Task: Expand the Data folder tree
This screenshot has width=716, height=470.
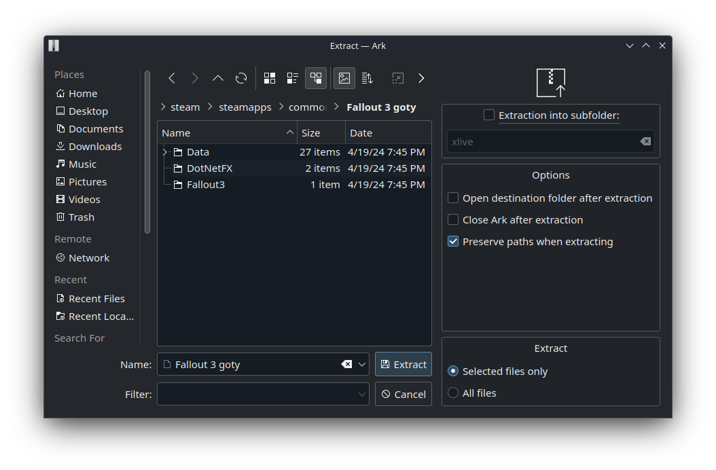Action: 165,152
